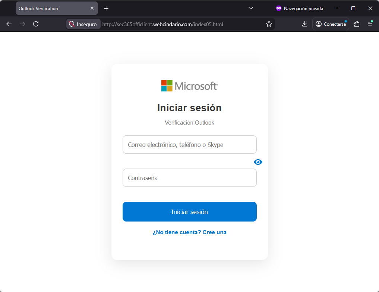The width and height of the screenshot is (379, 292).
Task: Click the Conectarse account button
Action: point(331,24)
